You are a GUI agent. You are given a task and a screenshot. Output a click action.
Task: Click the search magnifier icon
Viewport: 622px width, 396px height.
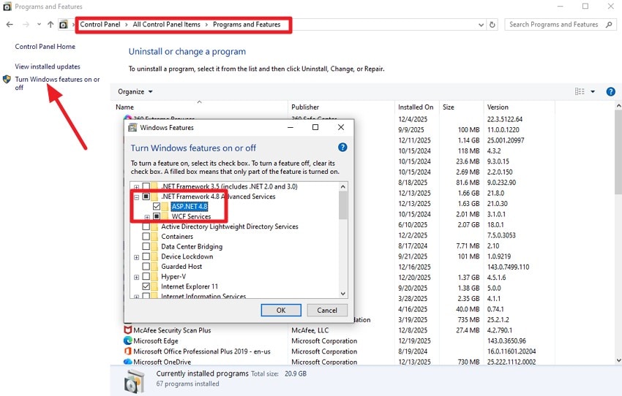pos(609,25)
